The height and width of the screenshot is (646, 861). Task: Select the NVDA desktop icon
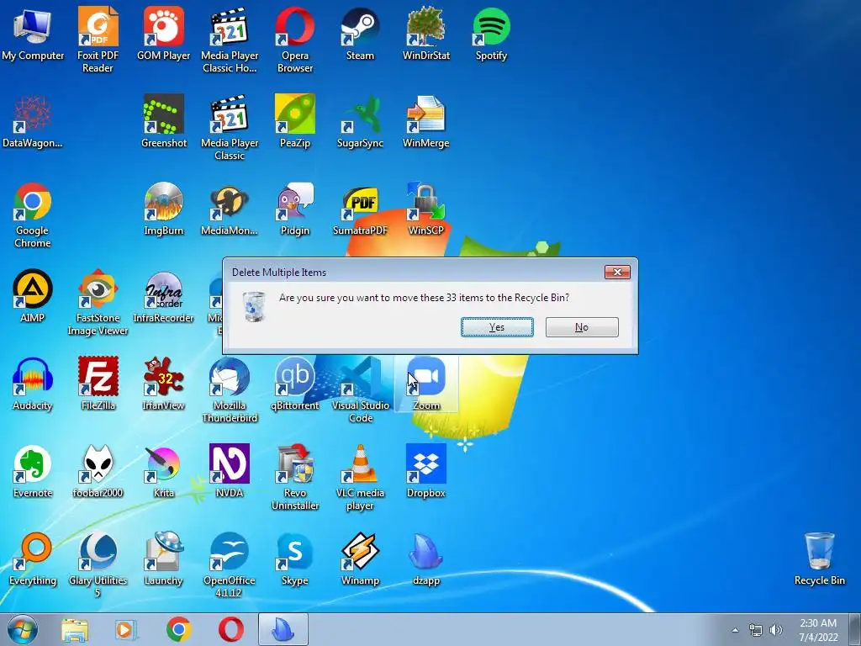pyautogui.click(x=230, y=472)
